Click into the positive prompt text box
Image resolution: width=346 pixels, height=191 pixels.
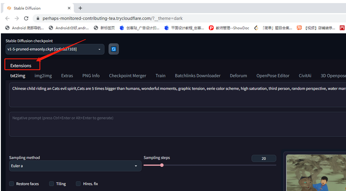point(177,95)
